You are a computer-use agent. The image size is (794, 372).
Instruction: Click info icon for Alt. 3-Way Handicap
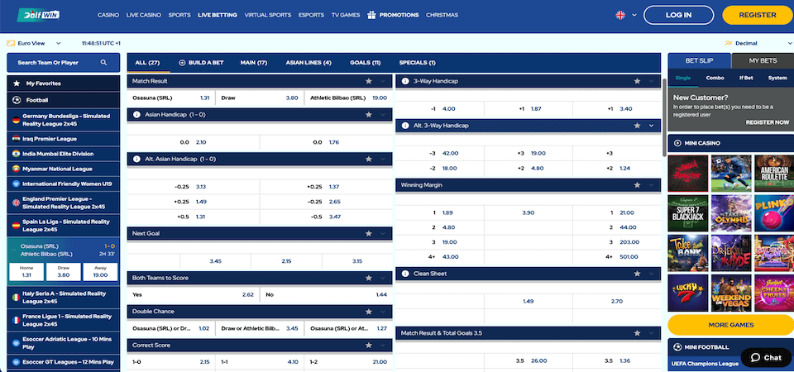(405, 126)
